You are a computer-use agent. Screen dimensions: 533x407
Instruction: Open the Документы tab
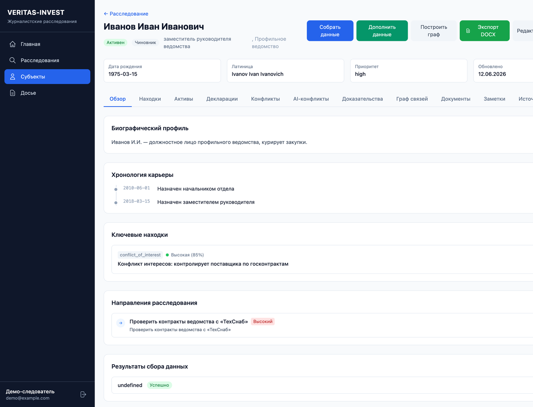click(x=456, y=99)
